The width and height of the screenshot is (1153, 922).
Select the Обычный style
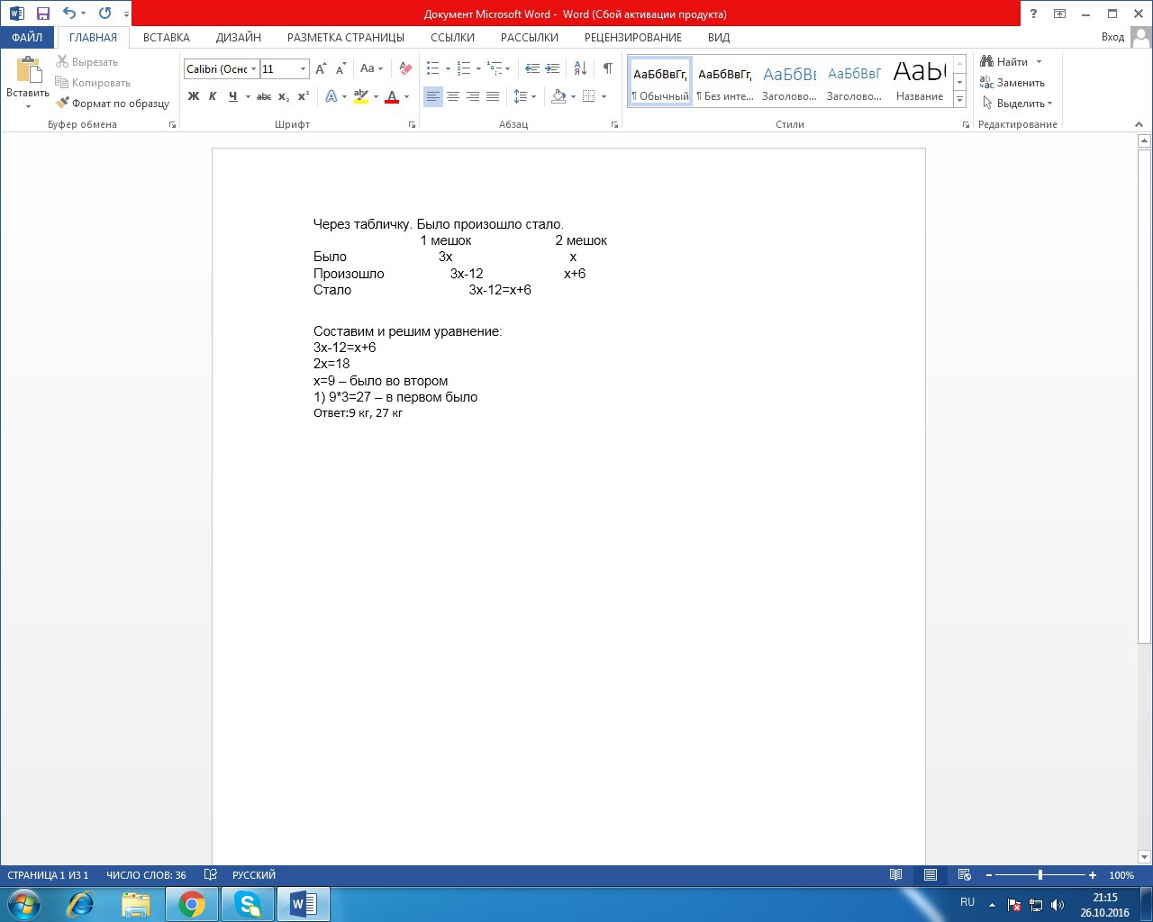660,81
